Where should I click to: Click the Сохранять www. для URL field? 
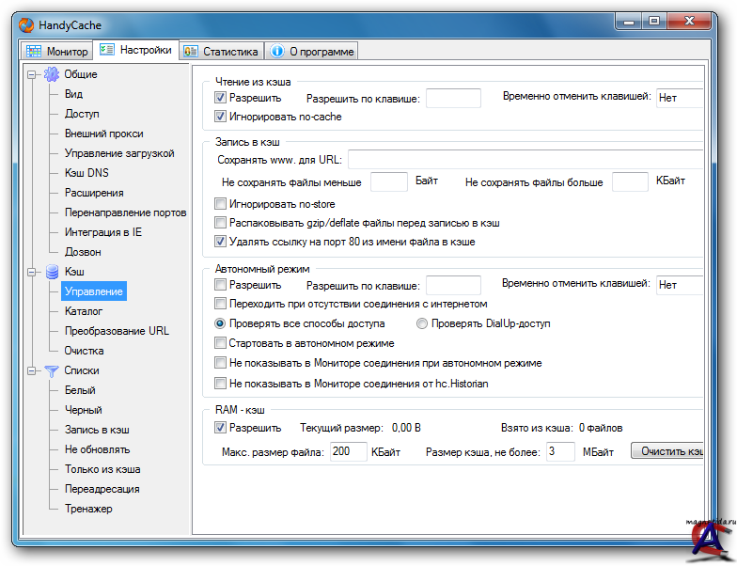(525, 159)
